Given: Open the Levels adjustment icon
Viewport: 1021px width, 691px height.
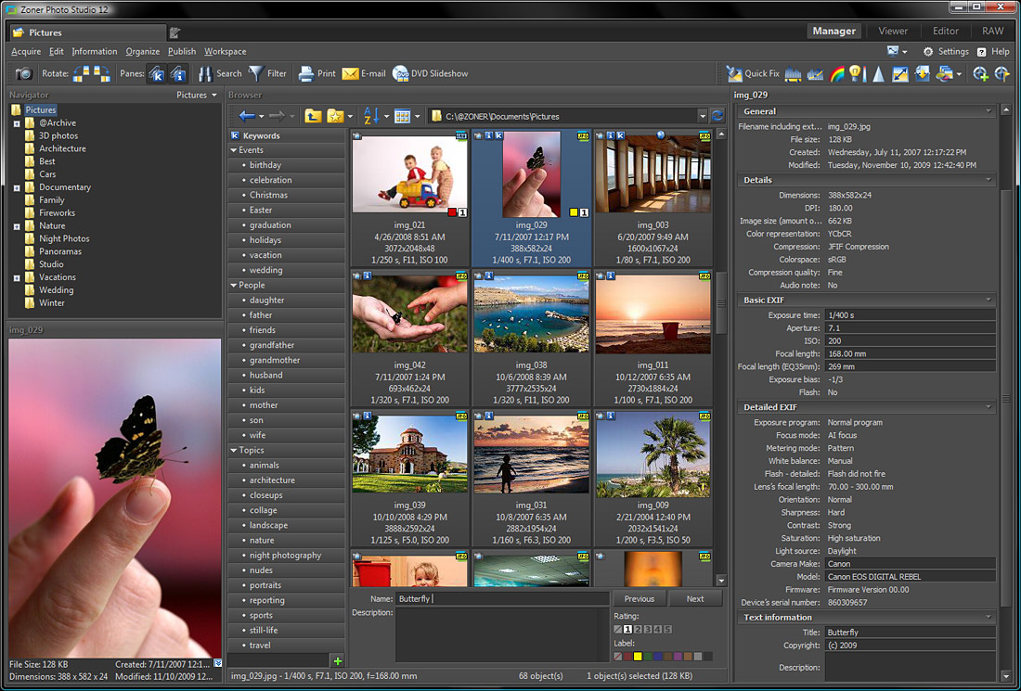Looking at the screenshot, I should (792, 73).
